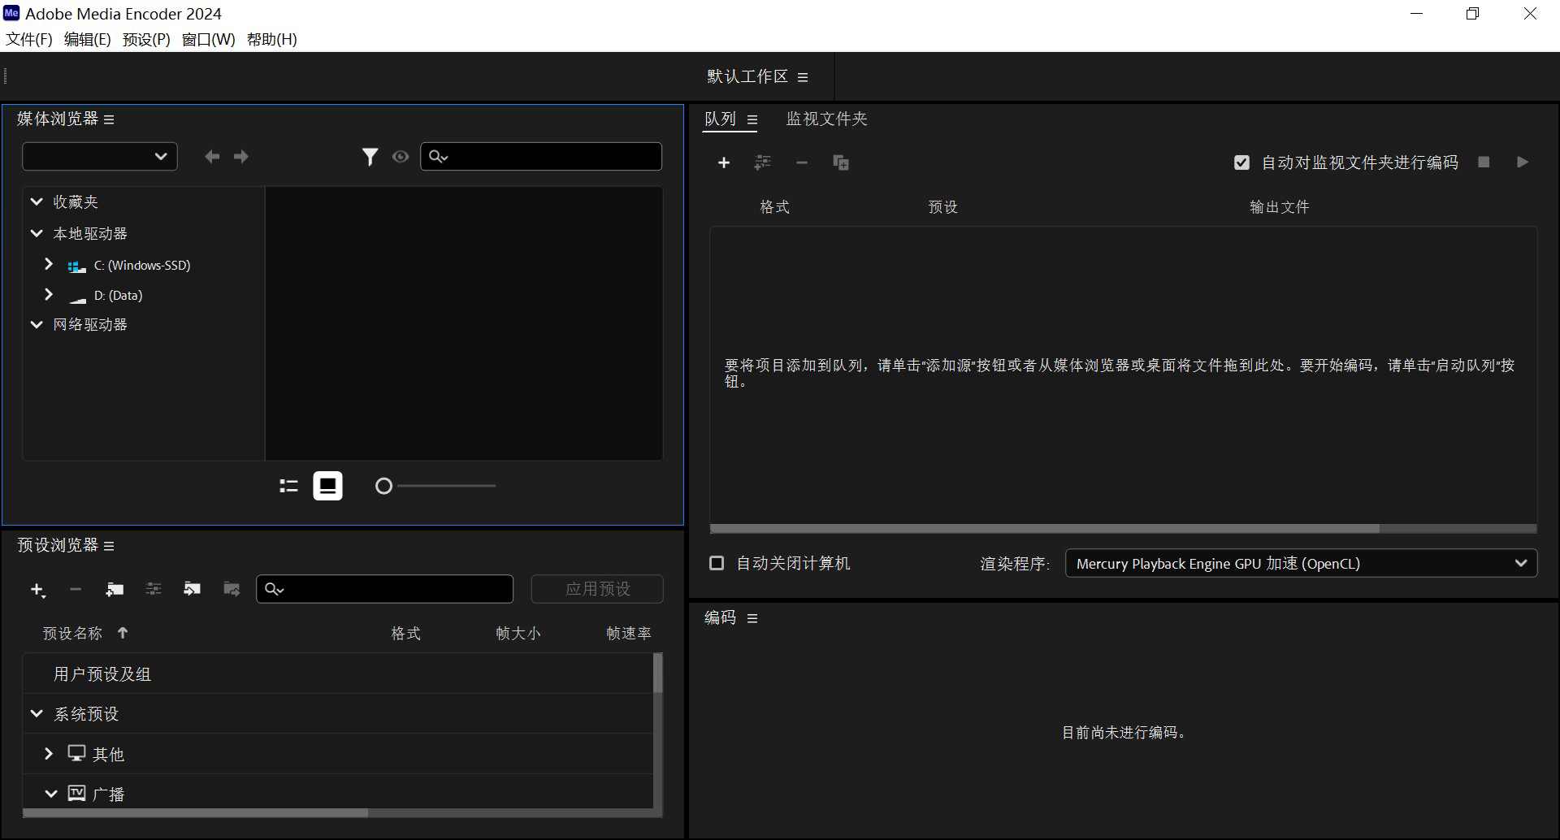The height and width of the screenshot is (840, 1560).
Task: Click the Stop Queue square button
Action: (x=1484, y=162)
